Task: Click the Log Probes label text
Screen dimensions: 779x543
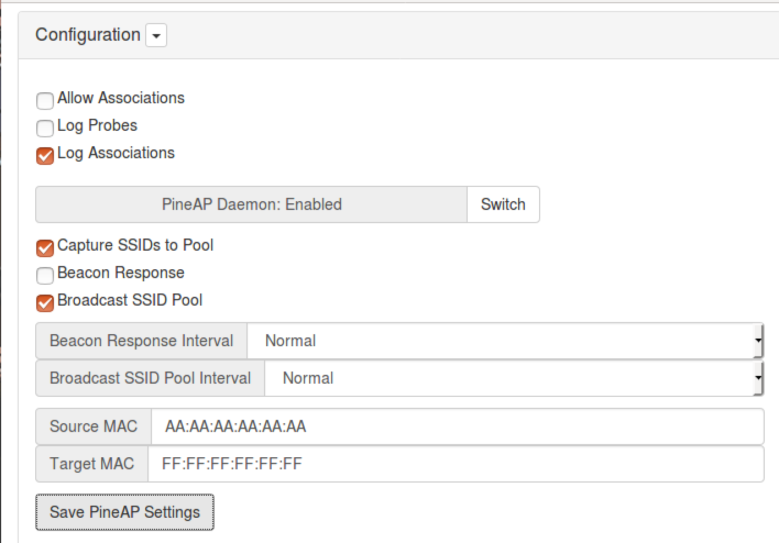Action: (97, 125)
